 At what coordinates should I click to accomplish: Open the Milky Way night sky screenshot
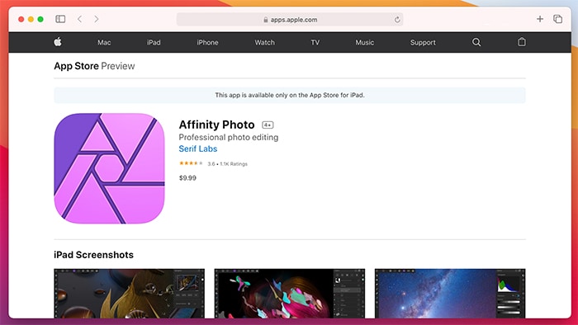coord(450,294)
